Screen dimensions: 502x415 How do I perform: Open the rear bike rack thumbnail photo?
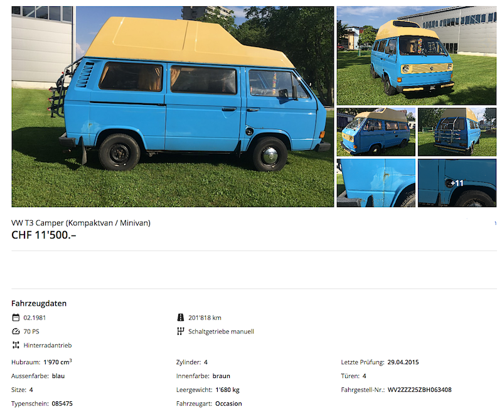pos(457,132)
